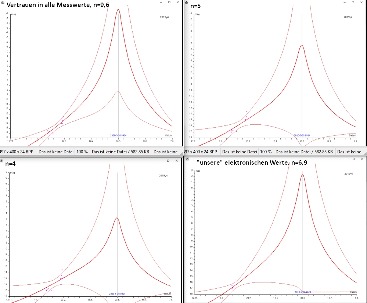Select the 2020-5-30.8924 date label in n=5 chart
Viewport: 367px width, 303px height.
[302, 135]
